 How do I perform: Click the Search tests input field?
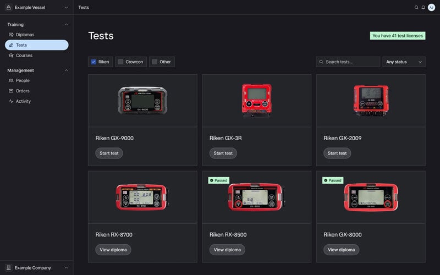[x=351, y=62]
